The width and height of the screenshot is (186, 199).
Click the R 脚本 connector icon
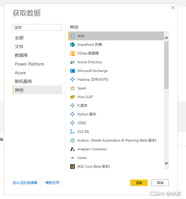[73, 106]
